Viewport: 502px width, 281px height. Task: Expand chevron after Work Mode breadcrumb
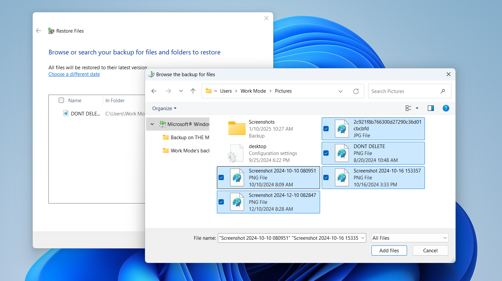tap(271, 91)
